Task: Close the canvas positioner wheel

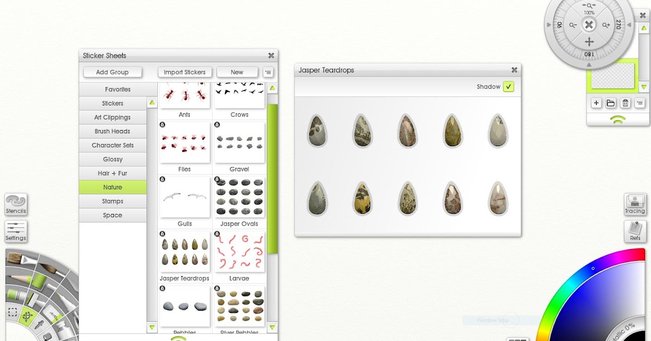Action: click(x=589, y=25)
